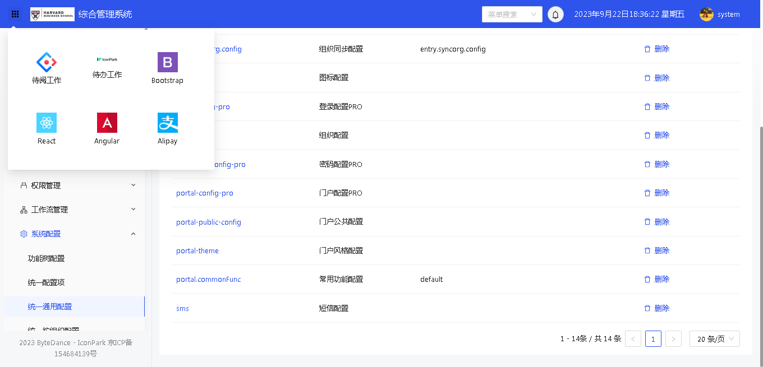This screenshot has width=763, height=367.
Task: Open the 待办工作 IconPark shortcut
Action: click(x=107, y=59)
